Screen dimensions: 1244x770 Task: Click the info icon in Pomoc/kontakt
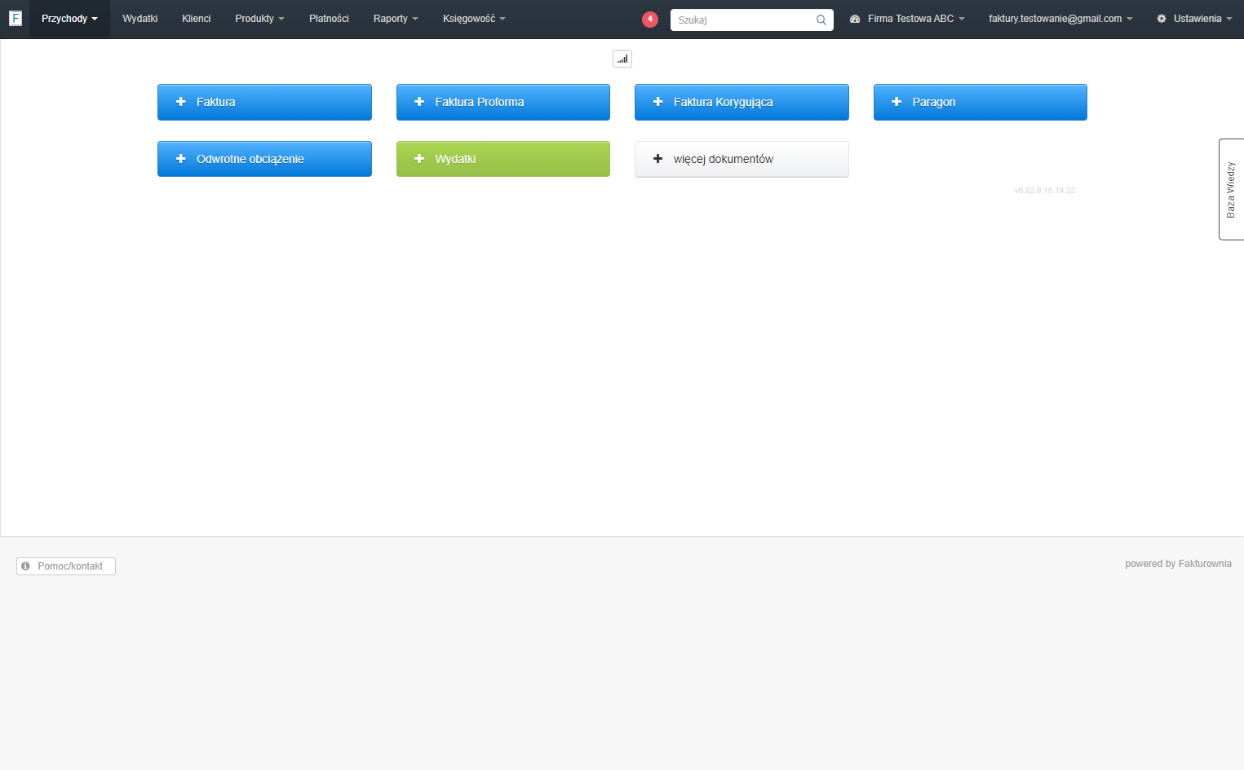[x=25, y=566]
